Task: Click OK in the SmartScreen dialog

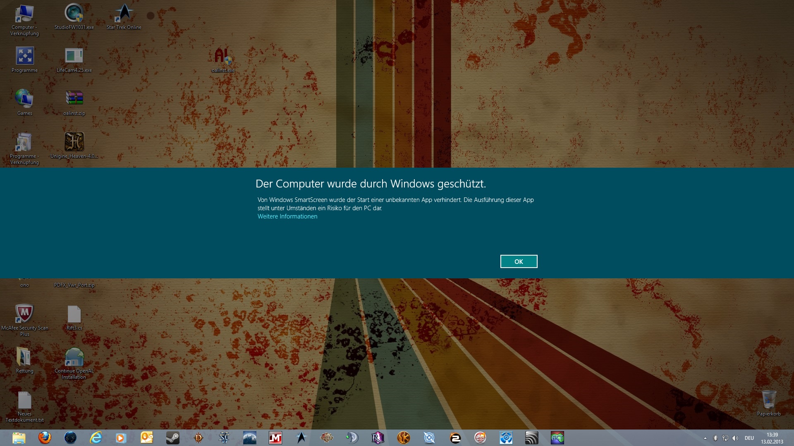Action: [519, 261]
